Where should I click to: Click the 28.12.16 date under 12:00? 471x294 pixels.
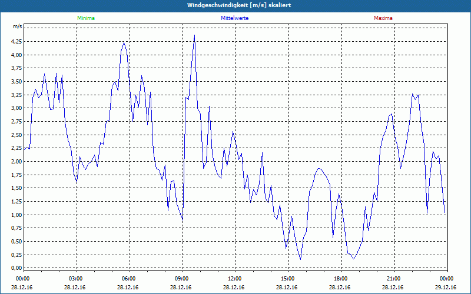233,288
